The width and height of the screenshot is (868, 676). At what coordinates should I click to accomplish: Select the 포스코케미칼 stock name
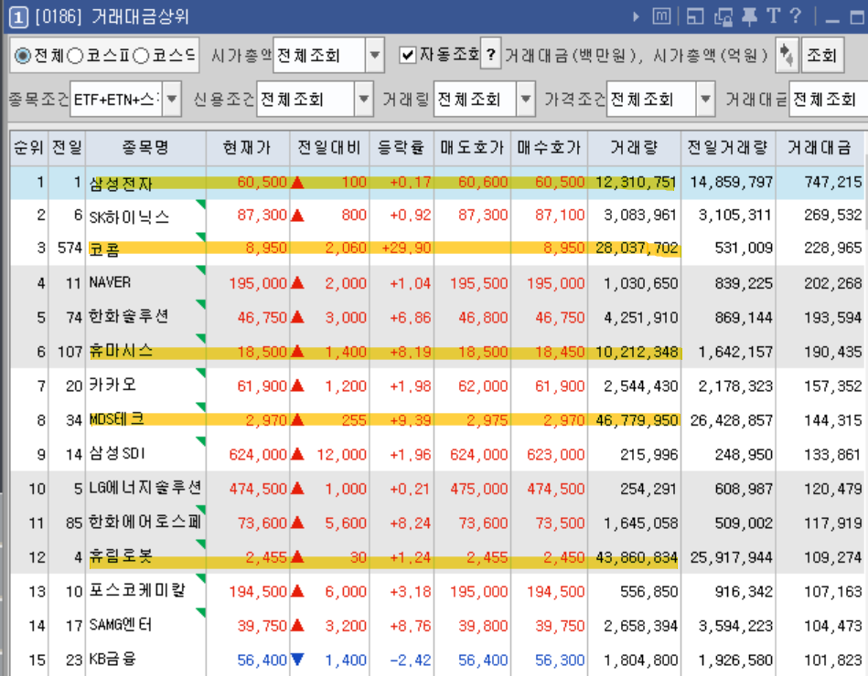coord(138,591)
